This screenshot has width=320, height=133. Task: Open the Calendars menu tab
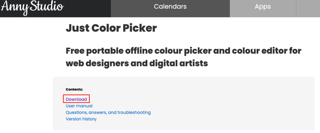170,7
